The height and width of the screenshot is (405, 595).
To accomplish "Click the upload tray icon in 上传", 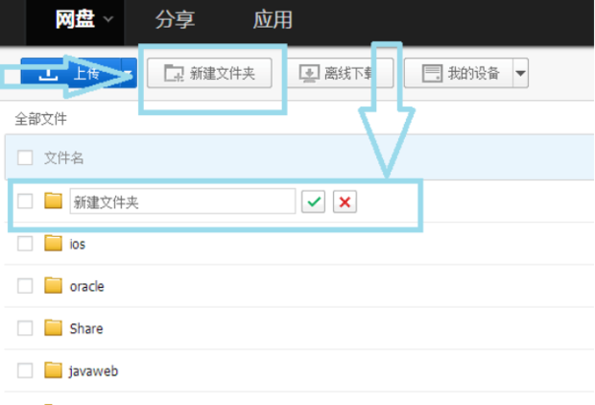I will pyautogui.click(x=48, y=75).
